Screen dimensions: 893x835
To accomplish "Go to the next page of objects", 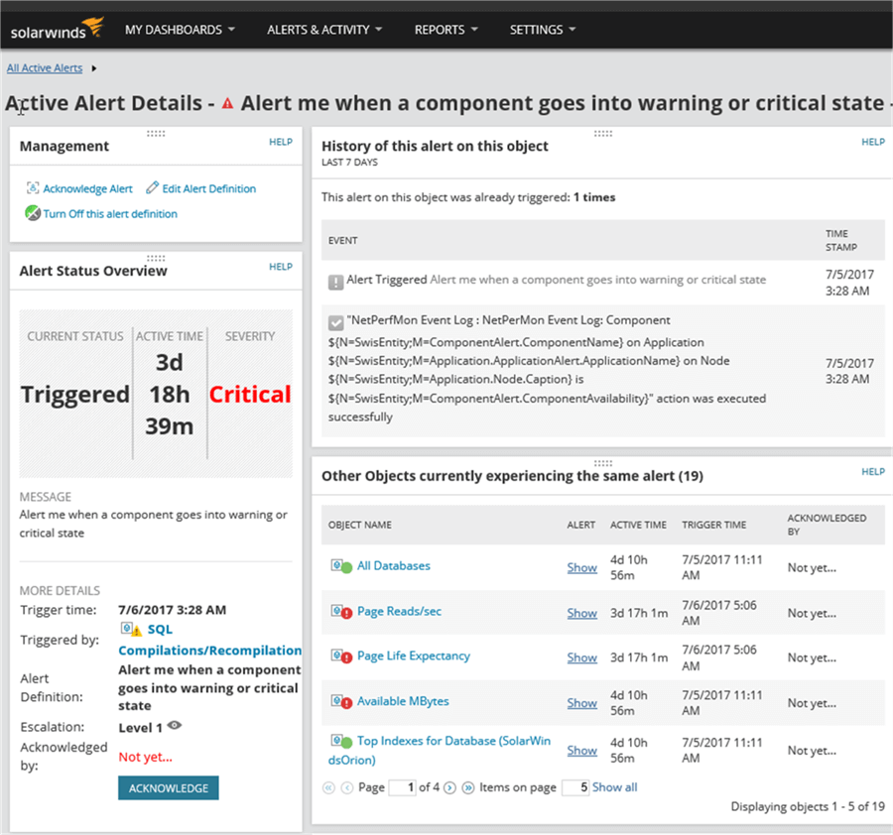I will [x=449, y=787].
